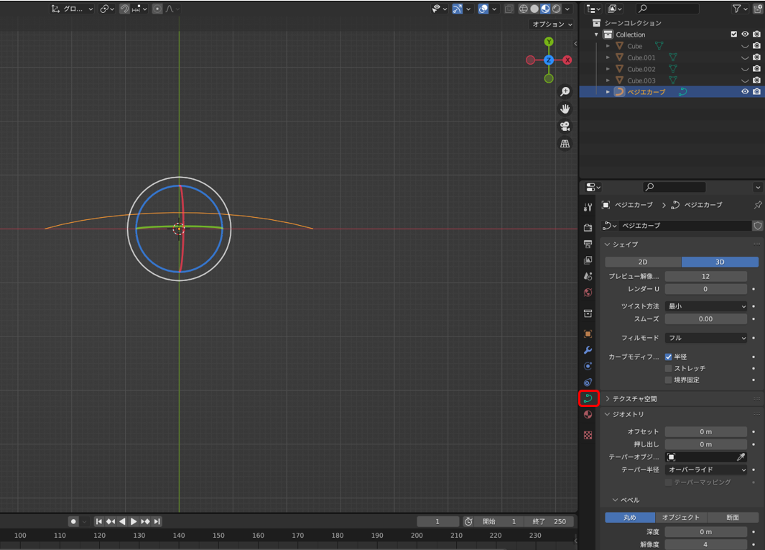This screenshot has width=765, height=550.
Task: Open the テーパー半径 dropdown
Action: (x=706, y=470)
